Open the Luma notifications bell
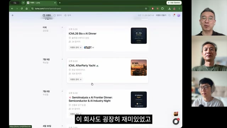Viewport: 227px width, 128px height. [x=174, y=15]
